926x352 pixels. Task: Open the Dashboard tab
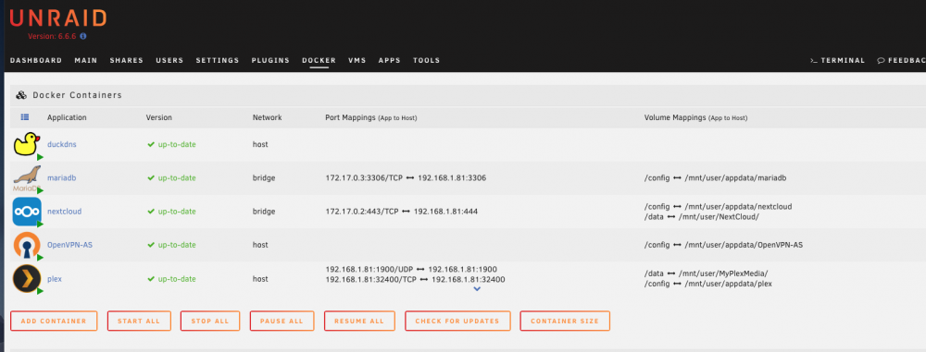36,60
